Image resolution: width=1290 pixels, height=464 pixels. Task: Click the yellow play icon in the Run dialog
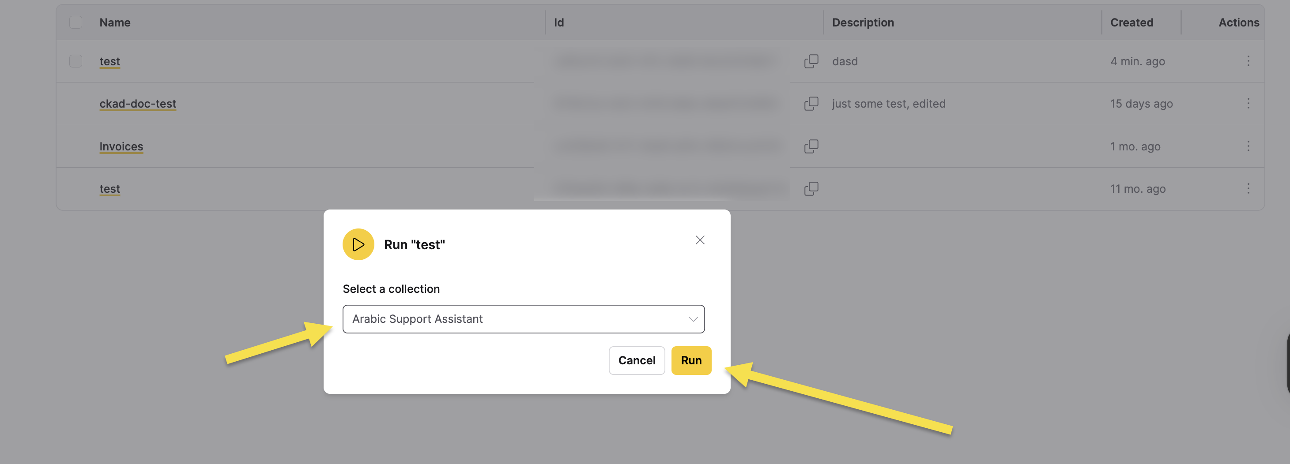pos(358,244)
